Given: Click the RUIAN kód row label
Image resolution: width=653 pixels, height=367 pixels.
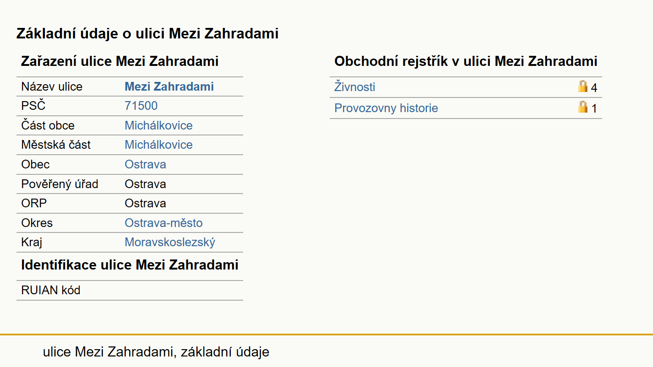Looking at the screenshot, I should (x=51, y=290).
